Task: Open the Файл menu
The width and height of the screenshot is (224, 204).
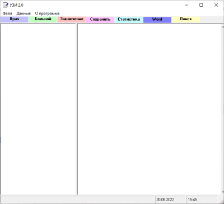Action: tap(7, 13)
